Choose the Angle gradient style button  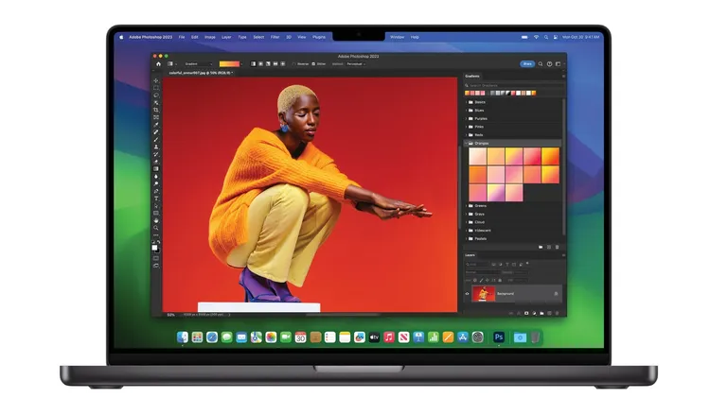pos(268,63)
